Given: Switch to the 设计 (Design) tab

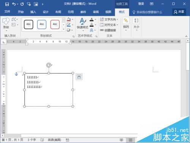Looking at the screenshot, I should pyautogui.click(x=46, y=12).
